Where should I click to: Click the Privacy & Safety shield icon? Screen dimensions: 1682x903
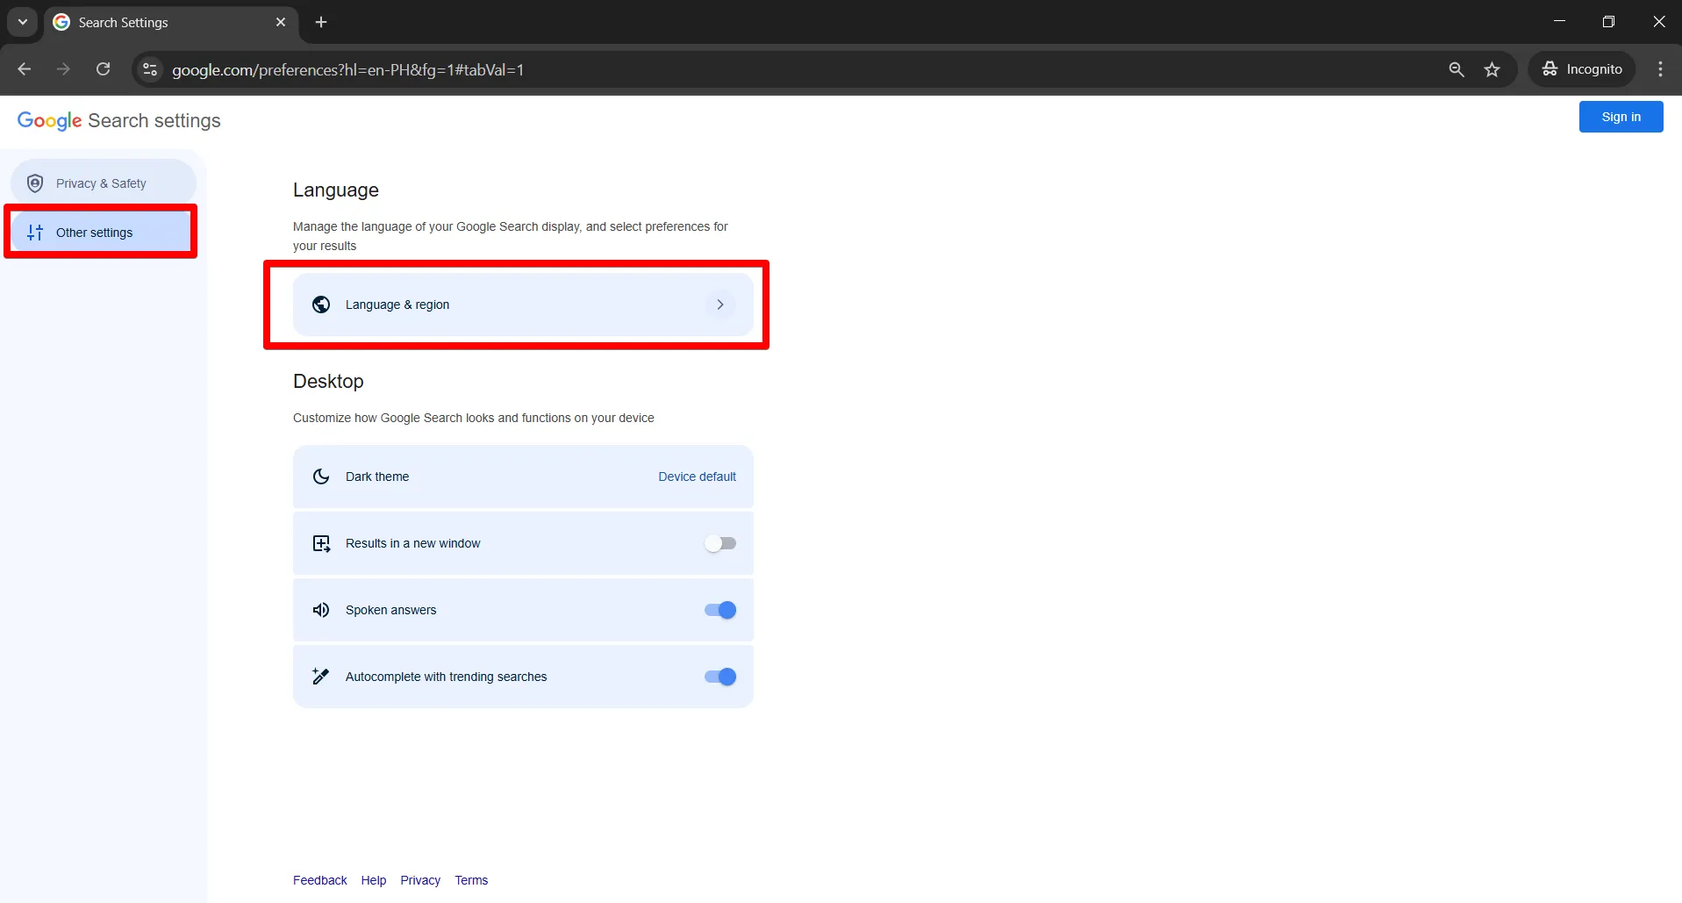coord(35,183)
